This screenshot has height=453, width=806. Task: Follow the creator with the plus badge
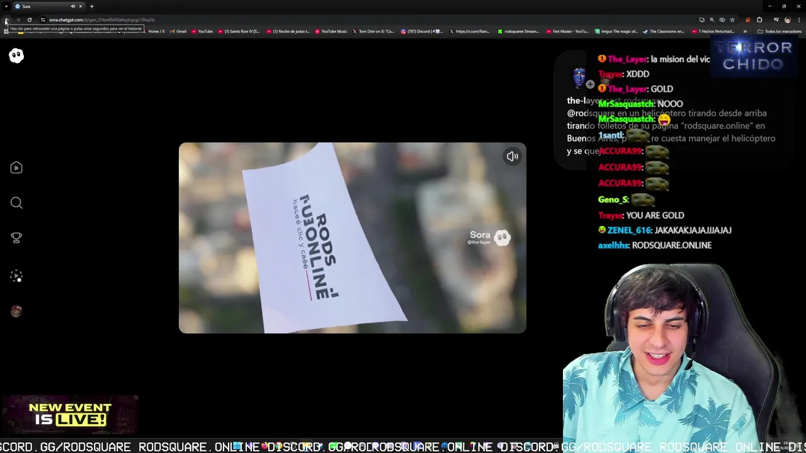coord(590,84)
